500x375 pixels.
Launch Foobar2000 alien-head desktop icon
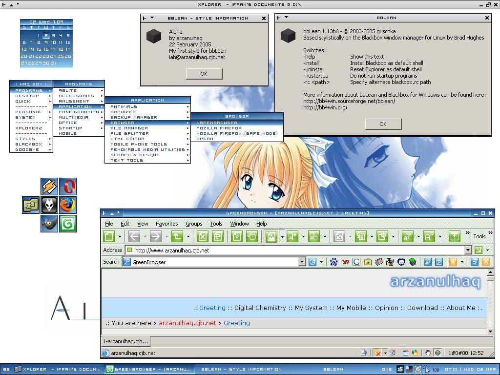[49, 205]
